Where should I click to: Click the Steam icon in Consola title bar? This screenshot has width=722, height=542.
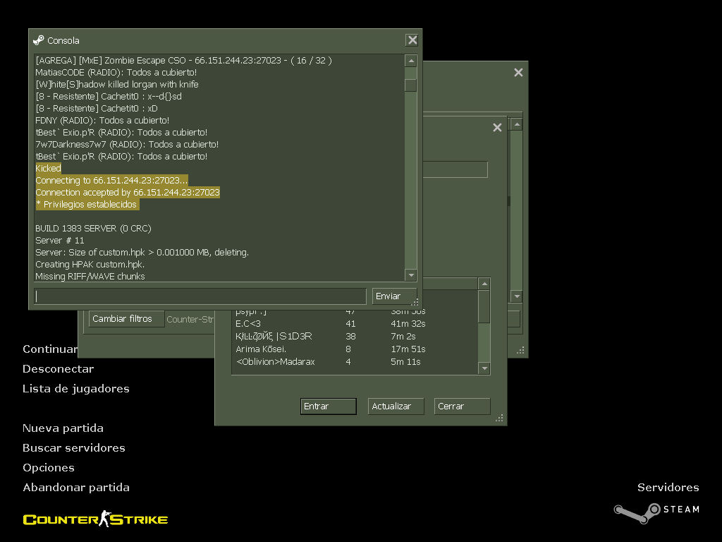pyautogui.click(x=39, y=40)
